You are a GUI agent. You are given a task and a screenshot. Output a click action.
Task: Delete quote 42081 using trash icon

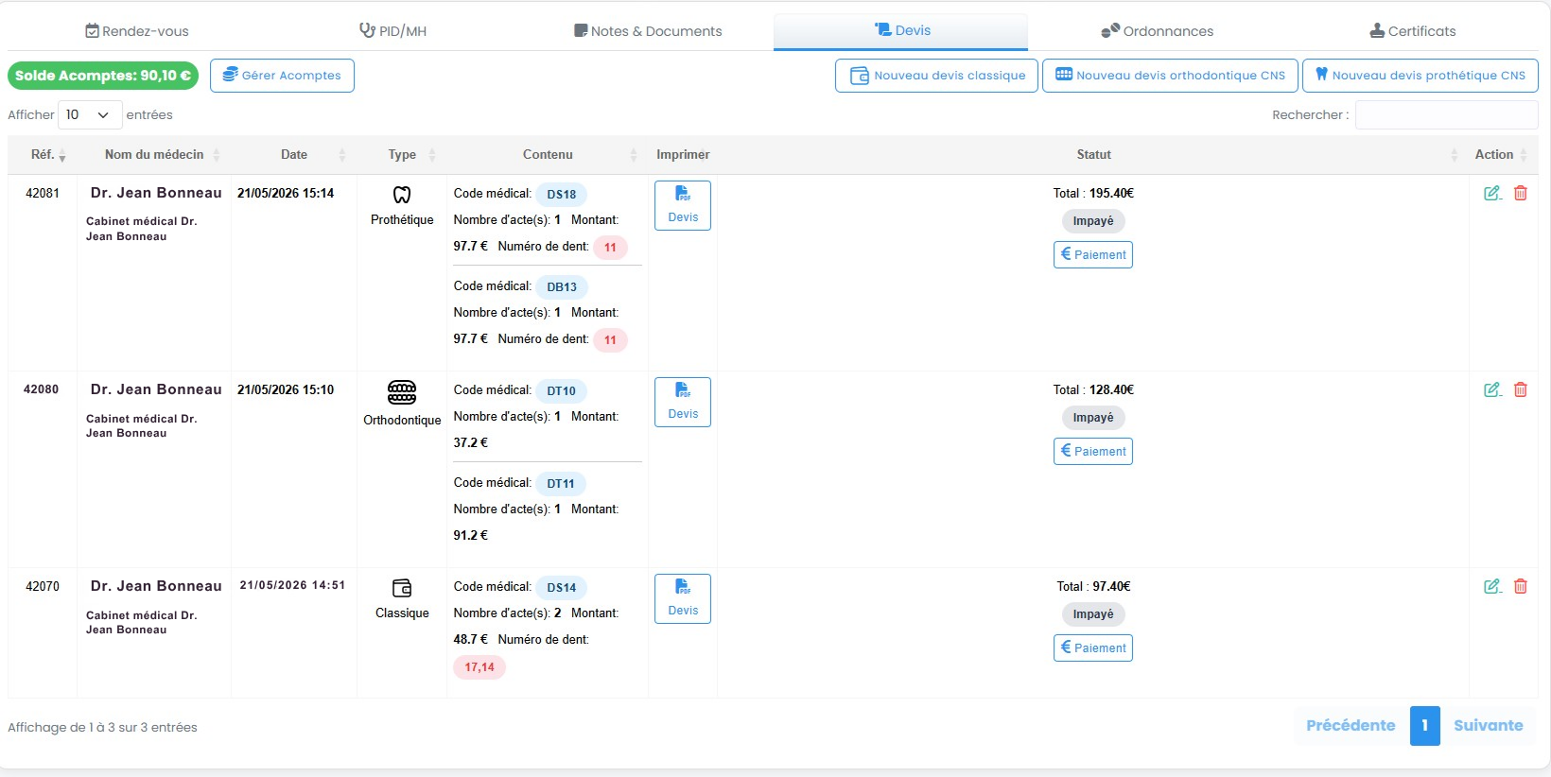click(1521, 193)
